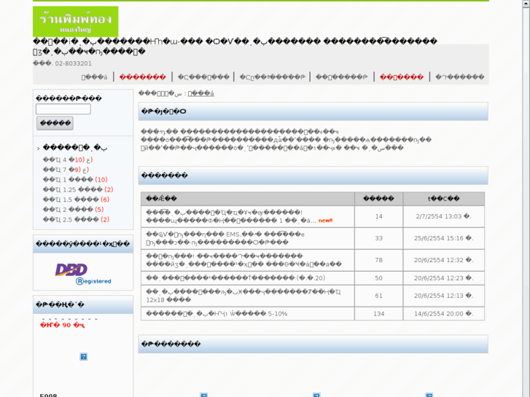Click the view count 50 cell
The height and width of the screenshot is (397, 530).
coord(378,278)
